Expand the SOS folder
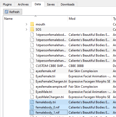 [x=27, y=30]
